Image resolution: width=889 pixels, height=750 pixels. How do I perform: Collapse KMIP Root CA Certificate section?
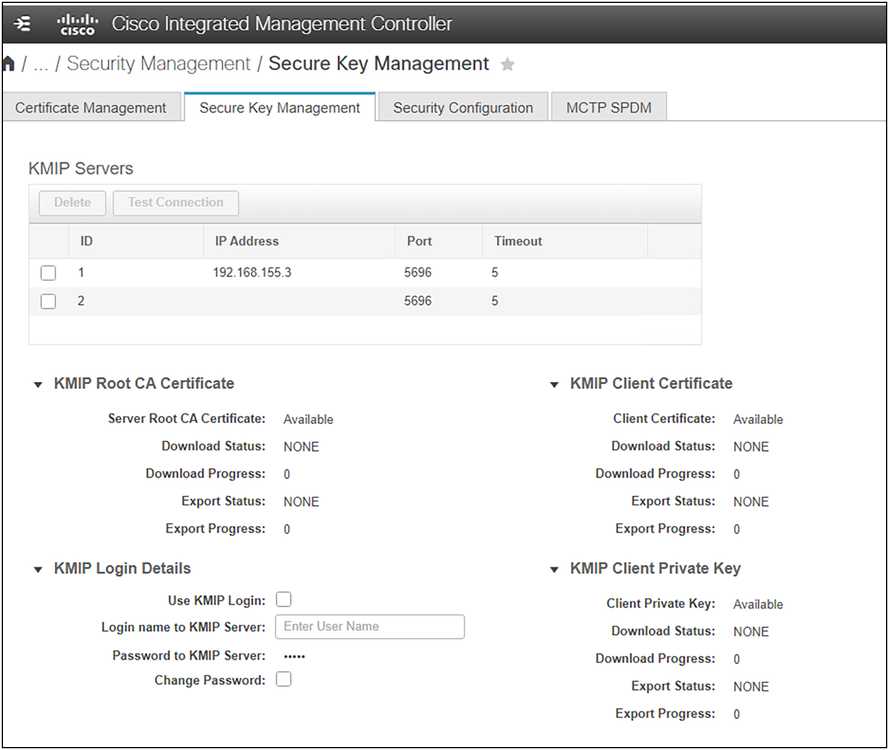tap(38, 385)
